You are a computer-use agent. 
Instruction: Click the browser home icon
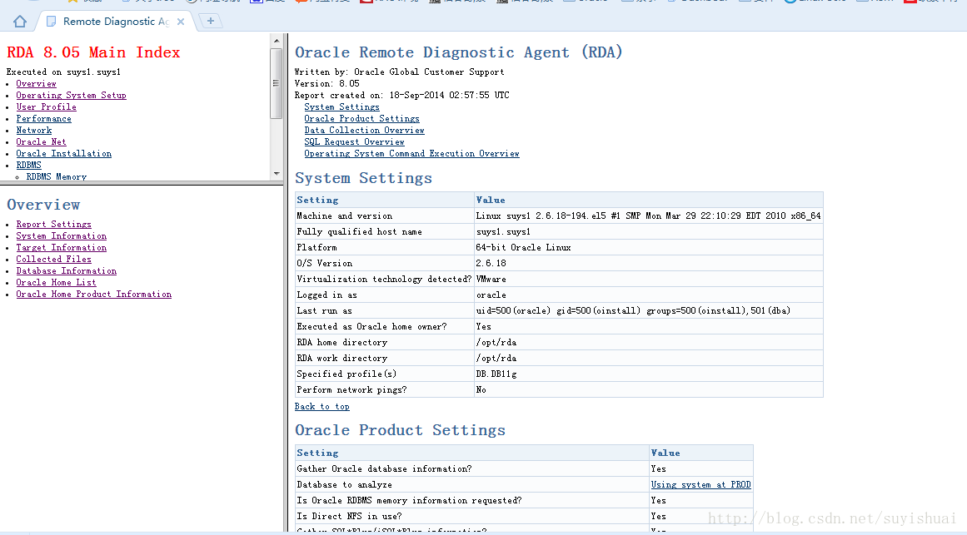20,22
